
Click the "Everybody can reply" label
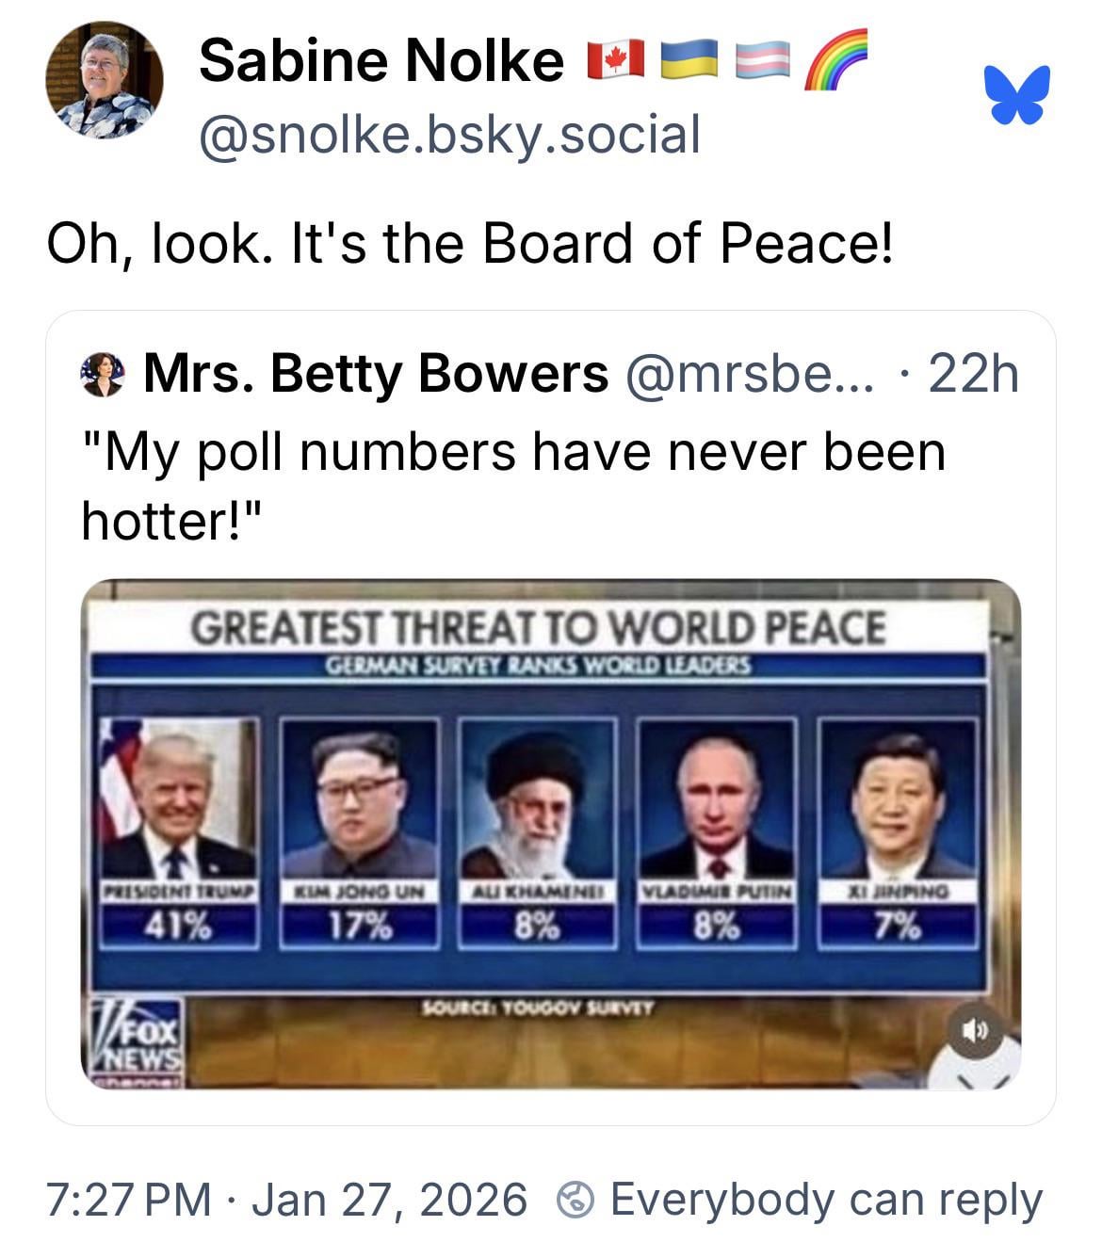826,1201
